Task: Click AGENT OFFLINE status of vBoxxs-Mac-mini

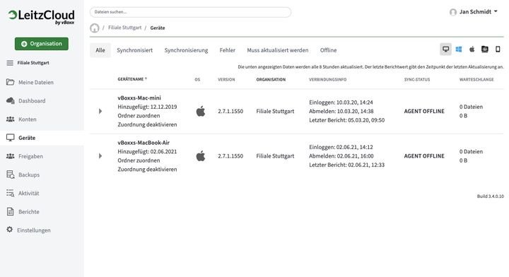Action: coord(424,111)
